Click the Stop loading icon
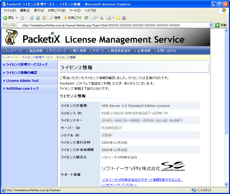 [x=32, y=18]
